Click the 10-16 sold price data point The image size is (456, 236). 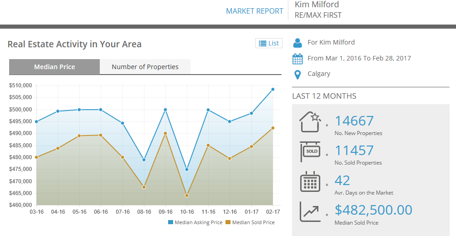pyautogui.click(x=187, y=196)
